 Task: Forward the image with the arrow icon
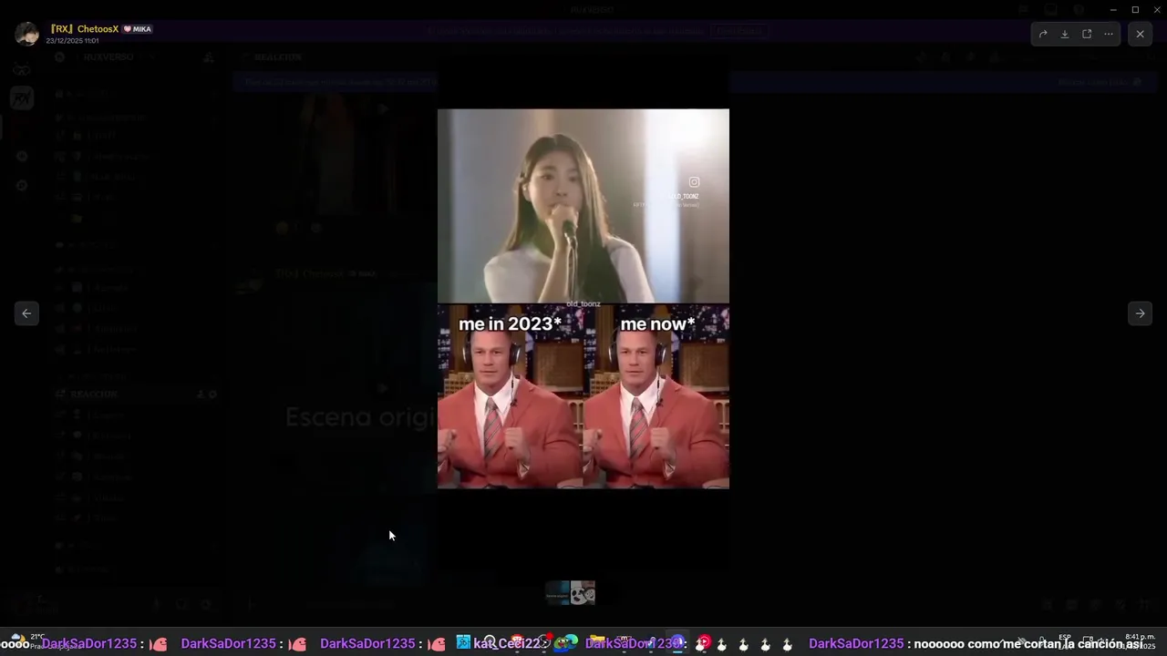point(1043,34)
